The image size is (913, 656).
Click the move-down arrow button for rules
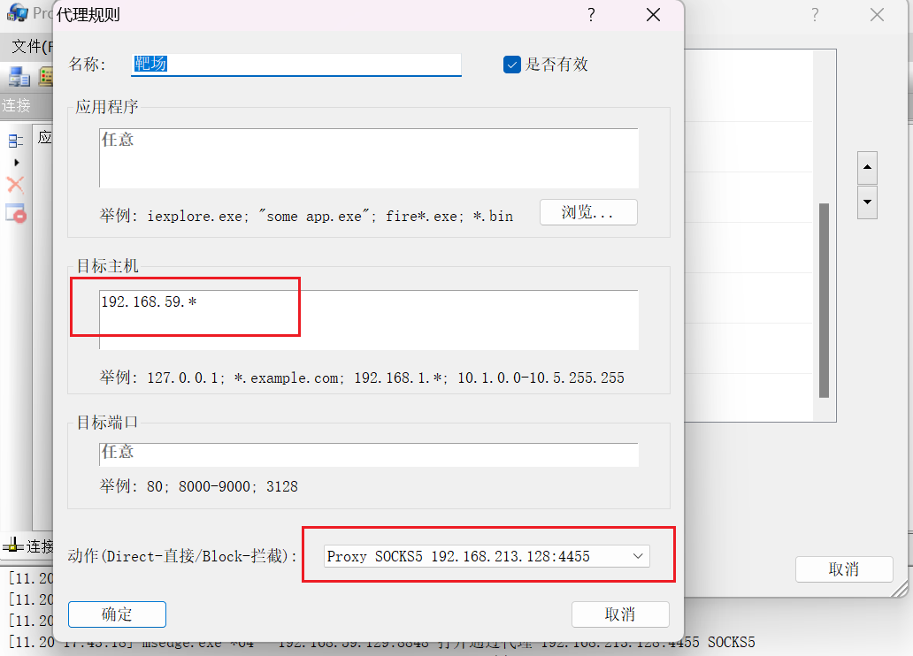point(868,202)
